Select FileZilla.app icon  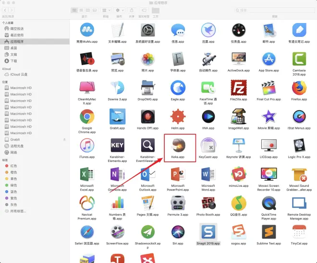coord(239,88)
